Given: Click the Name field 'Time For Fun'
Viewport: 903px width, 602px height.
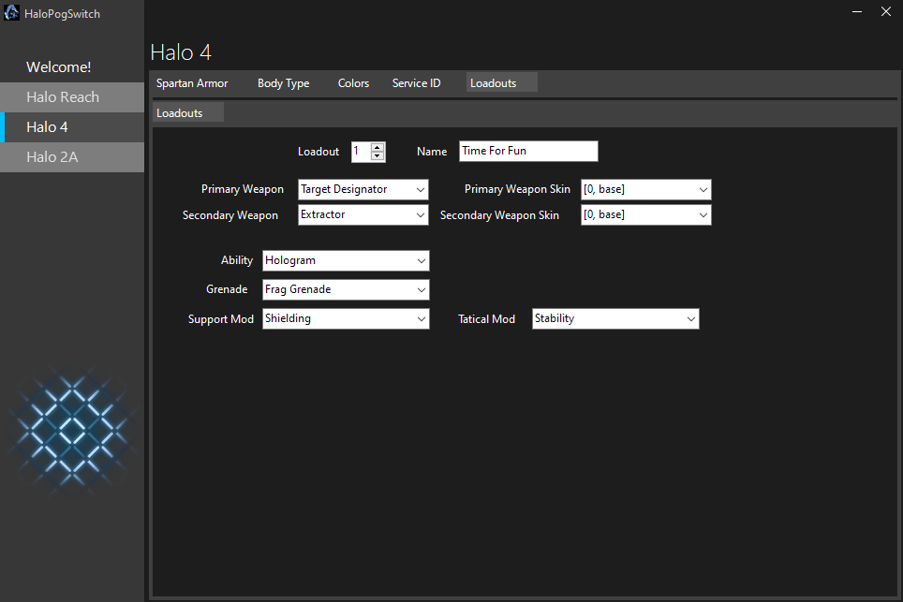Looking at the screenshot, I should coord(528,151).
